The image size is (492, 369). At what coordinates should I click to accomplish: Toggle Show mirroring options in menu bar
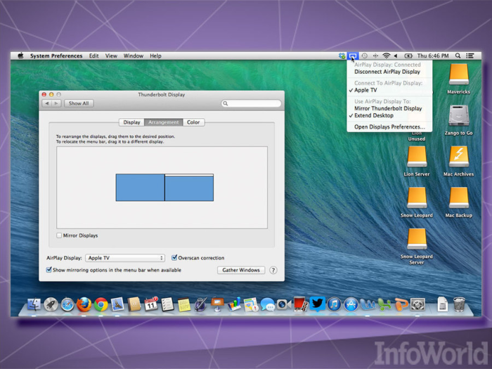[49, 270]
